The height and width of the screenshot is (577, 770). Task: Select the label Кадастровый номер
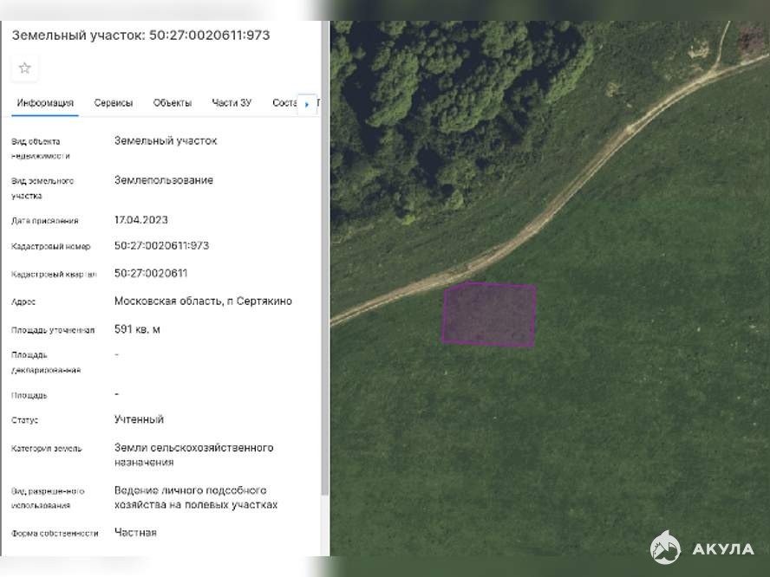coord(51,246)
